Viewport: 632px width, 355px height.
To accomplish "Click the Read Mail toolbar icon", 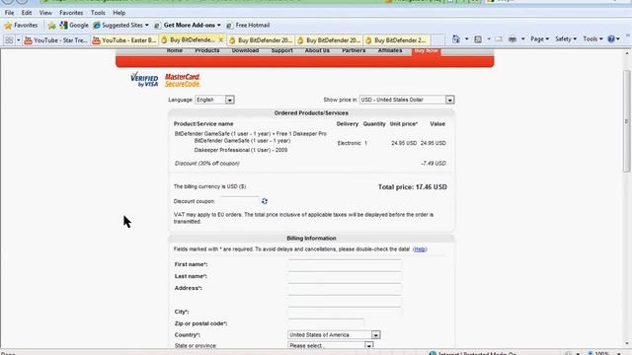I will click(499, 39).
